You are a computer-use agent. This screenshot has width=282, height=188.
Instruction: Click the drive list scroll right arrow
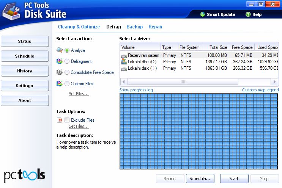274,82
